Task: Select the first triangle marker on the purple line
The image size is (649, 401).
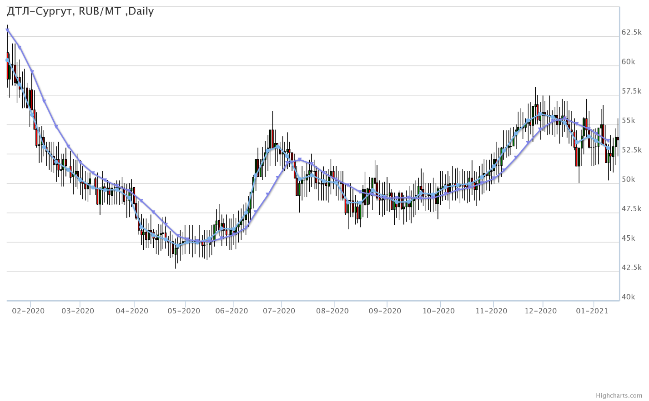Action: (x=7, y=30)
